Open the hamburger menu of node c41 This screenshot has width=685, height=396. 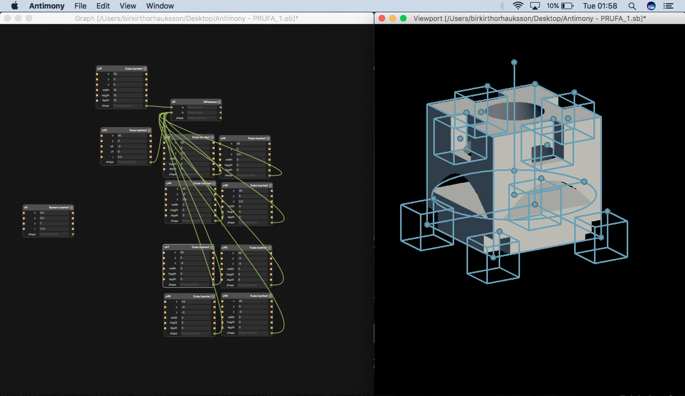[145, 69]
